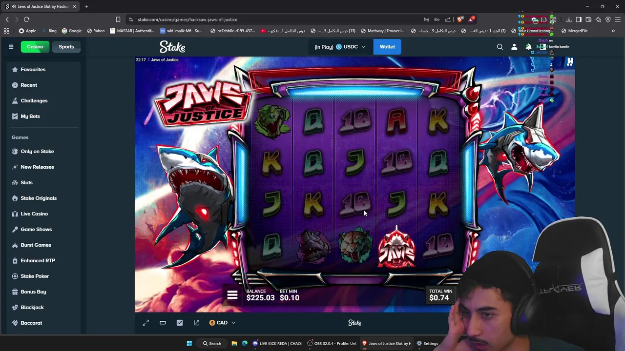The image size is (625, 351).
Task: Open the Brave main menu
Action: (618, 19)
